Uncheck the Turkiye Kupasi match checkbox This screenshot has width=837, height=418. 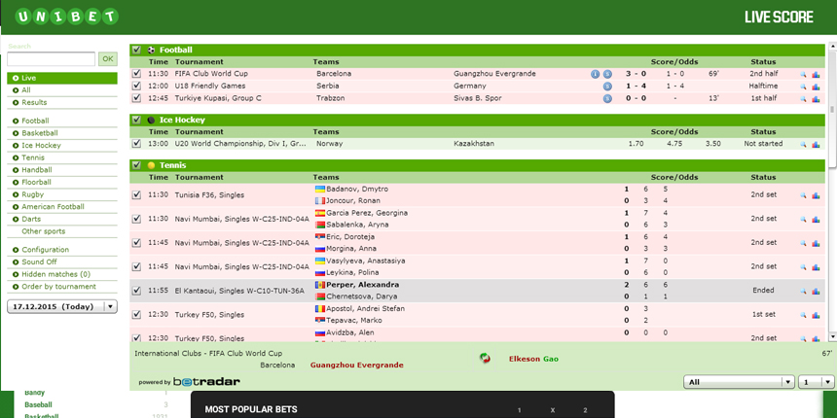pyautogui.click(x=136, y=98)
